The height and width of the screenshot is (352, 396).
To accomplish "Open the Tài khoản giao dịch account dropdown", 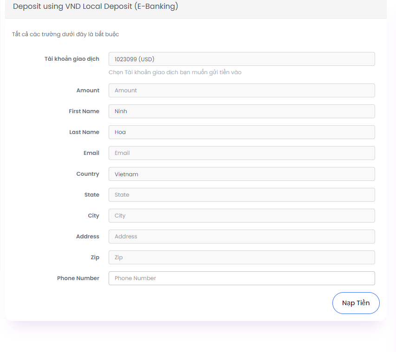I will (242, 59).
